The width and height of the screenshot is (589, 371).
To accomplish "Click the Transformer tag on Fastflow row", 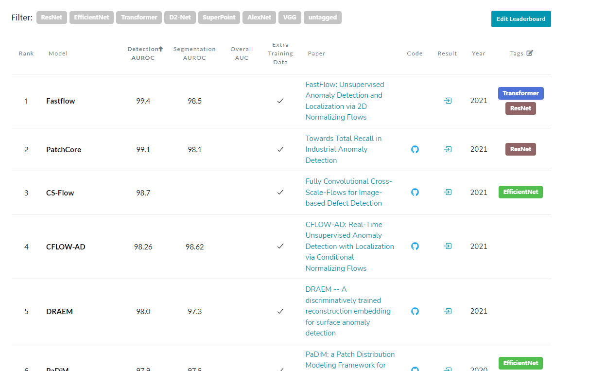I will [x=520, y=93].
